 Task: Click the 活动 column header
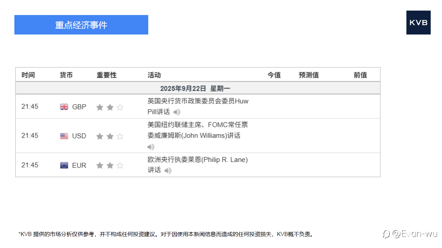pos(154,75)
